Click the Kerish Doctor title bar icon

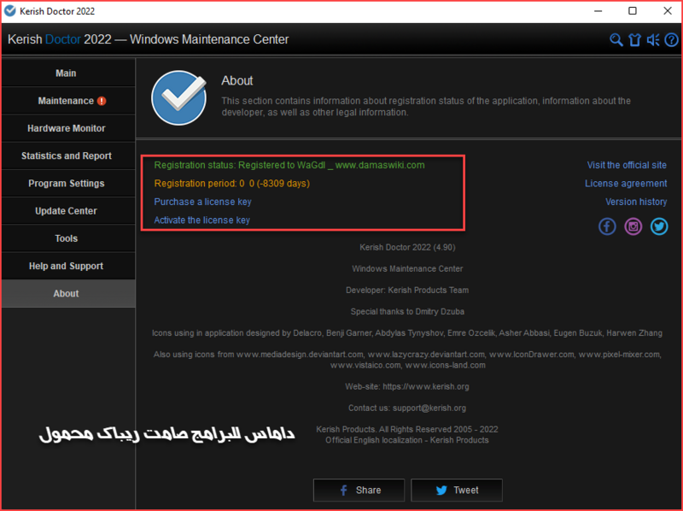click(x=9, y=11)
